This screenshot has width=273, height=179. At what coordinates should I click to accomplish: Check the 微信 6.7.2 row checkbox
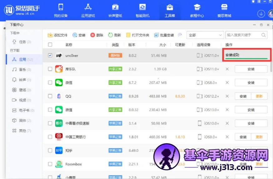50,82
